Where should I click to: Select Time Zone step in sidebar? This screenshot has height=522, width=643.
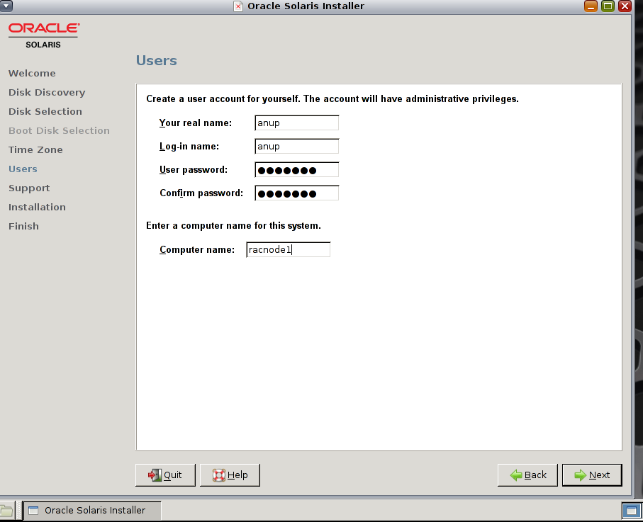(x=35, y=150)
